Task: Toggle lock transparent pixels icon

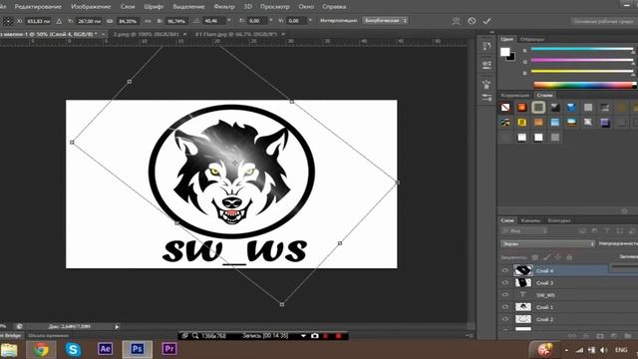Action: [x=535, y=257]
